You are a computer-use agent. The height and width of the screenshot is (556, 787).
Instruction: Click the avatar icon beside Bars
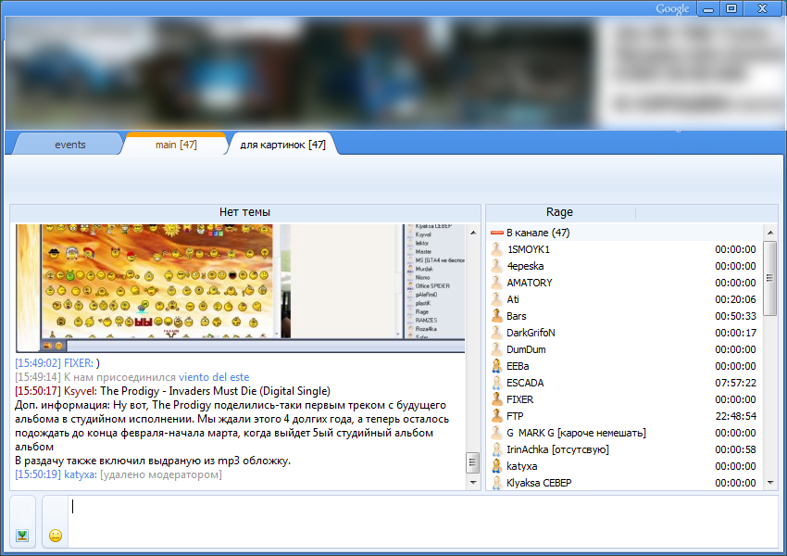(497, 316)
